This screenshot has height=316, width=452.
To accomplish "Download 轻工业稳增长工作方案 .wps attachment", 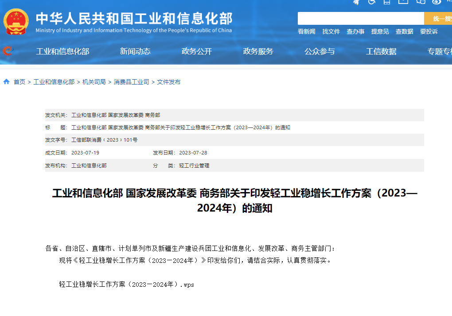I will pyautogui.click(x=126, y=285).
